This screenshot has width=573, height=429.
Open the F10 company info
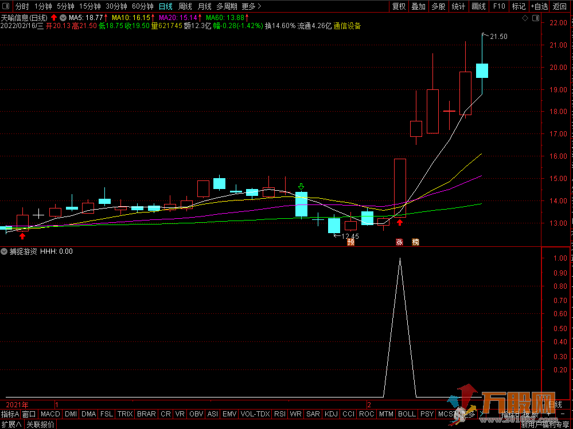498,6
